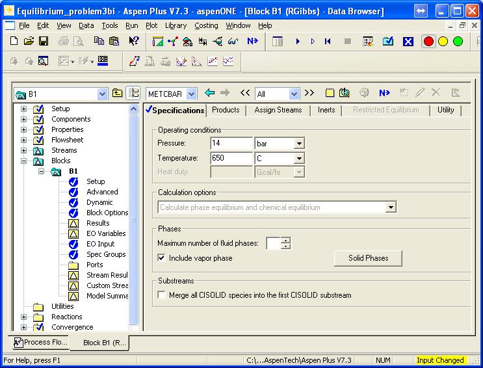This screenshot has width=483, height=368.
Task: Expand the Setup tree folder
Action: [x=23, y=109]
